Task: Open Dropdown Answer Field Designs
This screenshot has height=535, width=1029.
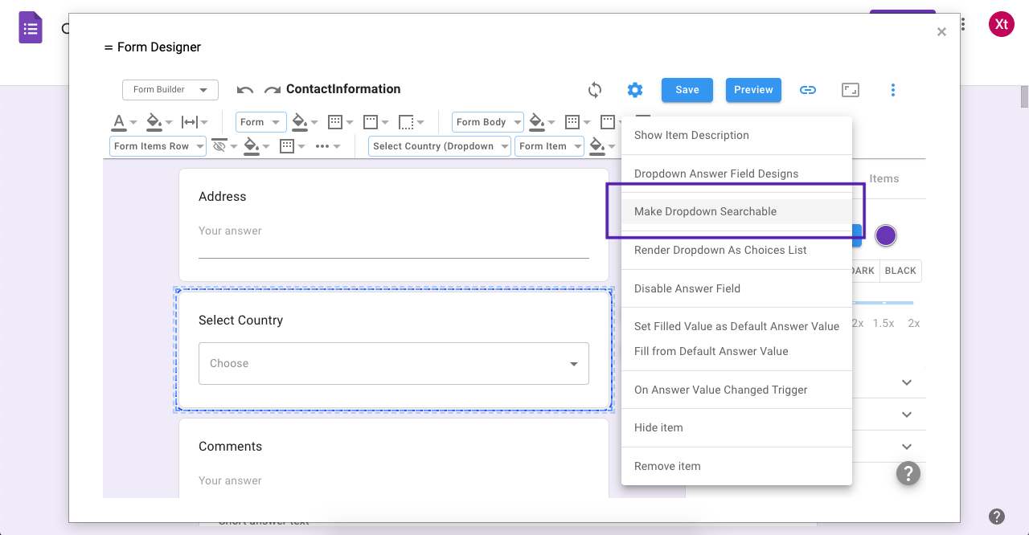Action: (x=736, y=174)
